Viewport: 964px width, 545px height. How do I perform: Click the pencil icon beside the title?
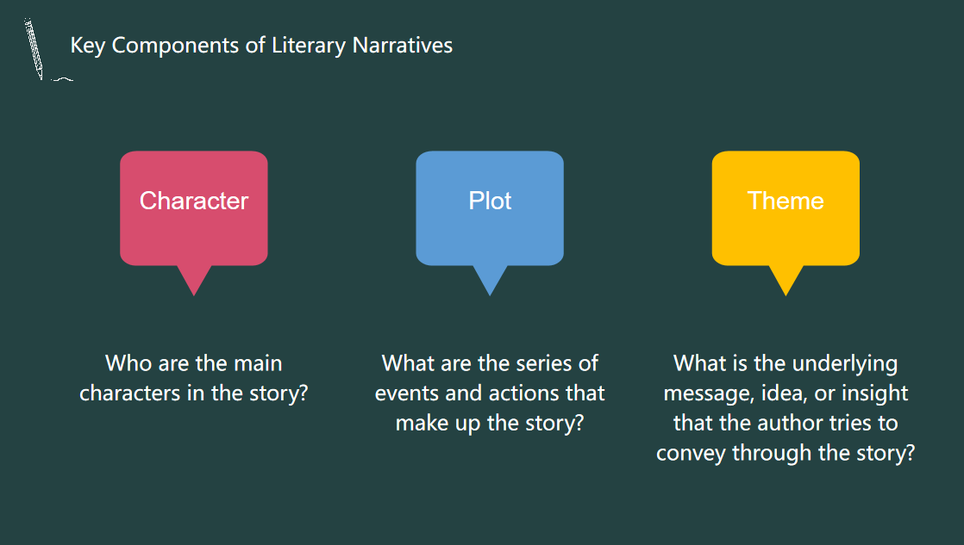[x=34, y=47]
